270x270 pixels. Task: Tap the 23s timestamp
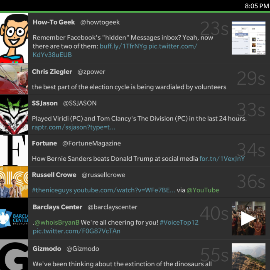coord(214,29)
